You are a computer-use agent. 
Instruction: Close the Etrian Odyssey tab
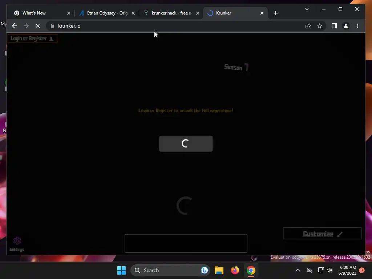click(x=133, y=13)
